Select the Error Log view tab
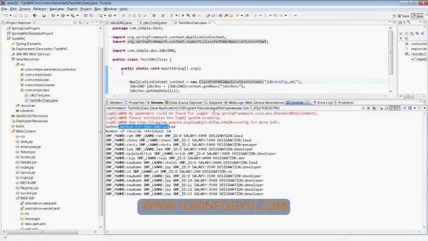The image size is (428, 241). (322, 102)
